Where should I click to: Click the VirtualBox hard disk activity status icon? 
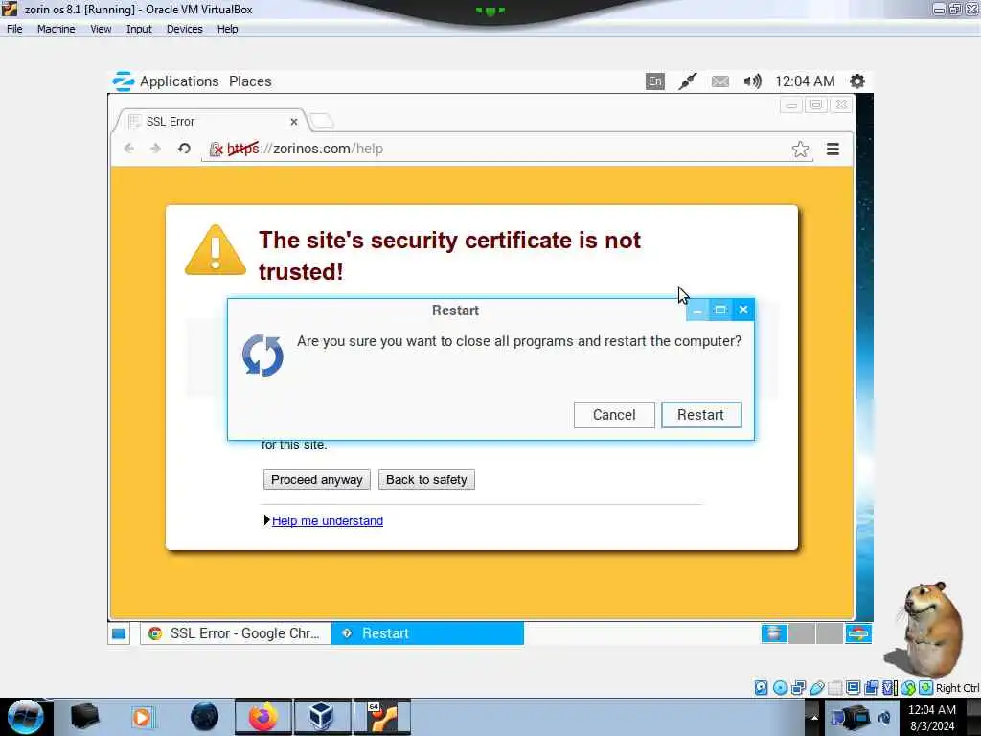pos(761,688)
